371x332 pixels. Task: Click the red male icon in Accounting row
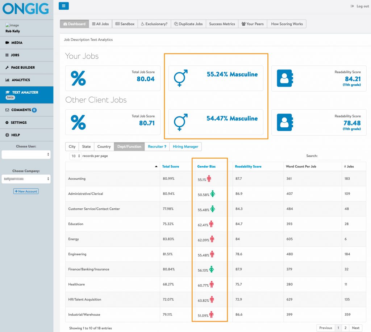pos(209,179)
